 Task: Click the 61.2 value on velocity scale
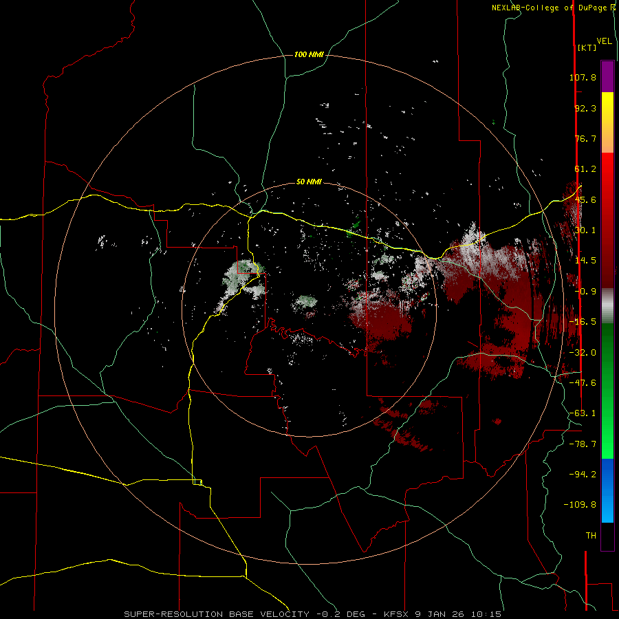click(585, 169)
